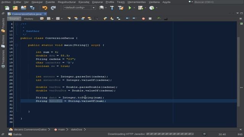The width and height of the screenshot is (244, 137).
Task: Click the Open Project icon
Action: pyautogui.click(x=24, y=8)
